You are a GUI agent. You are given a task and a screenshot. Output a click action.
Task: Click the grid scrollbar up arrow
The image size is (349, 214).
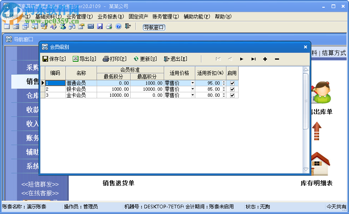[306, 69]
